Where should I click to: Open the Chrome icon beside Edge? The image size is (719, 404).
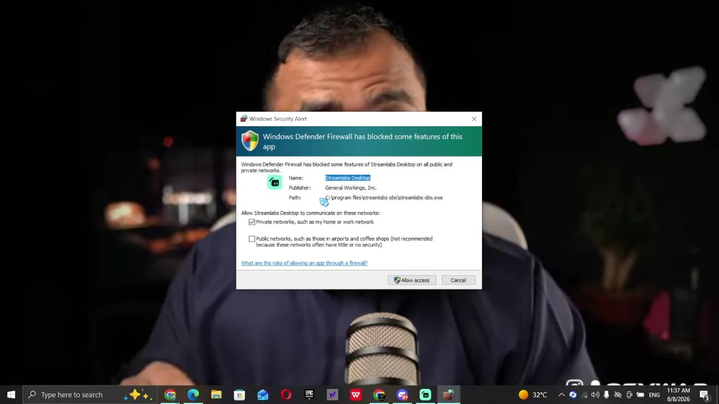click(x=170, y=394)
